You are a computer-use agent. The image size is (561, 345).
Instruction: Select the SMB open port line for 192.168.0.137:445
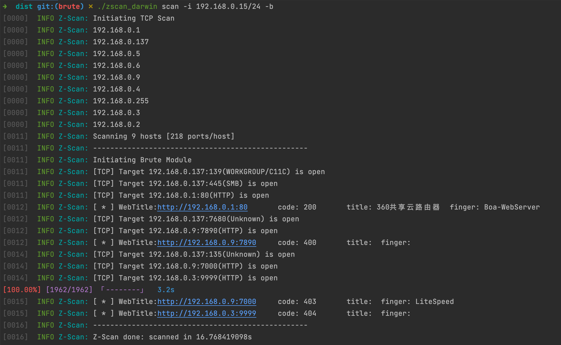(x=185, y=183)
